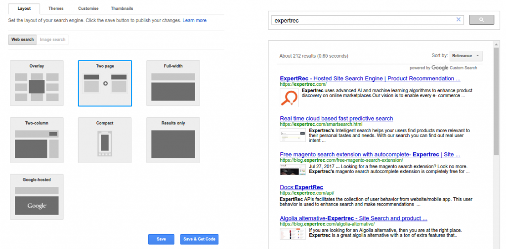This screenshot has width=506, height=249.
Task: Open ExpertRec magnifier logo thumbnail
Action: tap(289, 98)
